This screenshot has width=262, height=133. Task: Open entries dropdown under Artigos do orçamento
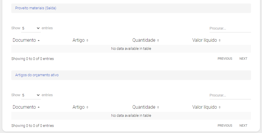tap(31, 95)
